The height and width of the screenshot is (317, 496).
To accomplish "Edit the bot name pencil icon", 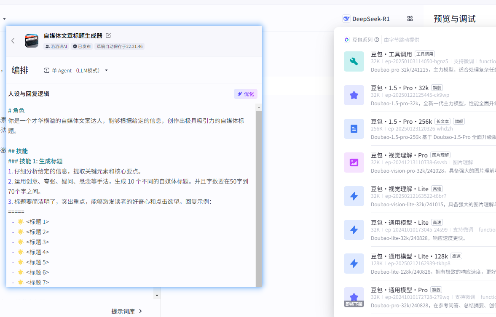I will [x=108, y=35].
